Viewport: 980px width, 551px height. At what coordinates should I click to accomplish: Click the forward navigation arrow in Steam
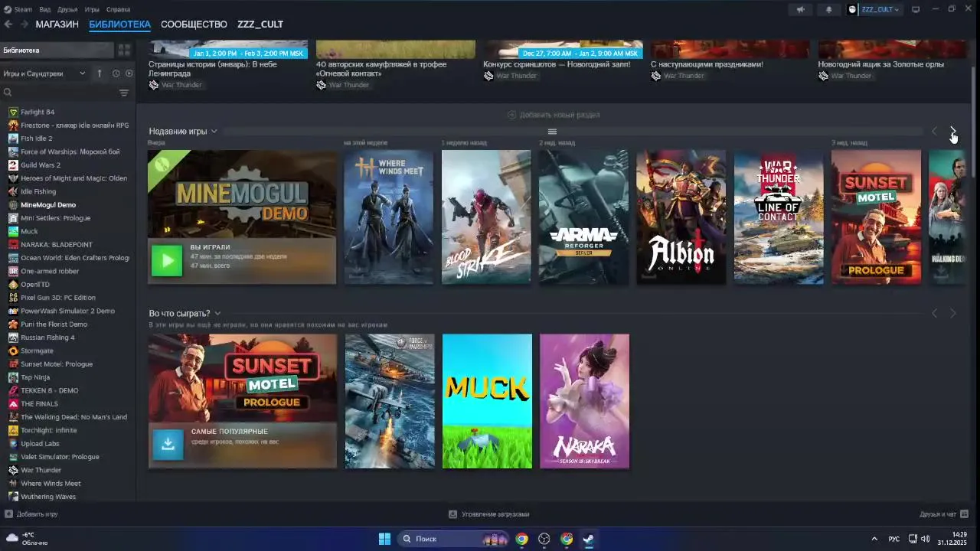coord(24,24)
